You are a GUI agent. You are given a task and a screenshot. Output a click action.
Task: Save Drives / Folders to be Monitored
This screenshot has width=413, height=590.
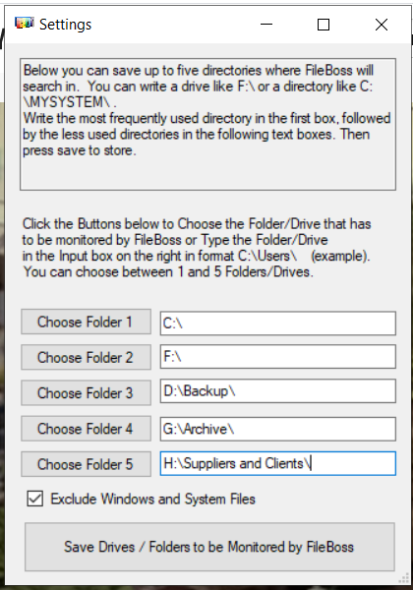pos(209,547)
